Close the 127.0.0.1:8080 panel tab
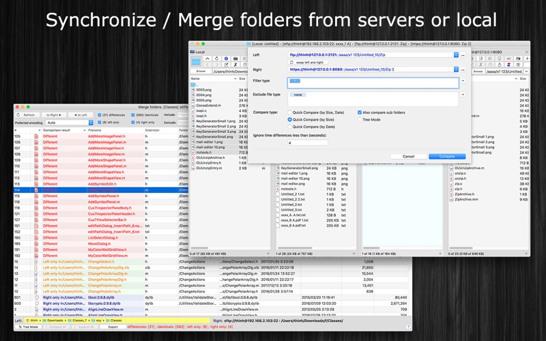The height and width of the screenshot is (341, 546). point(526,52)
